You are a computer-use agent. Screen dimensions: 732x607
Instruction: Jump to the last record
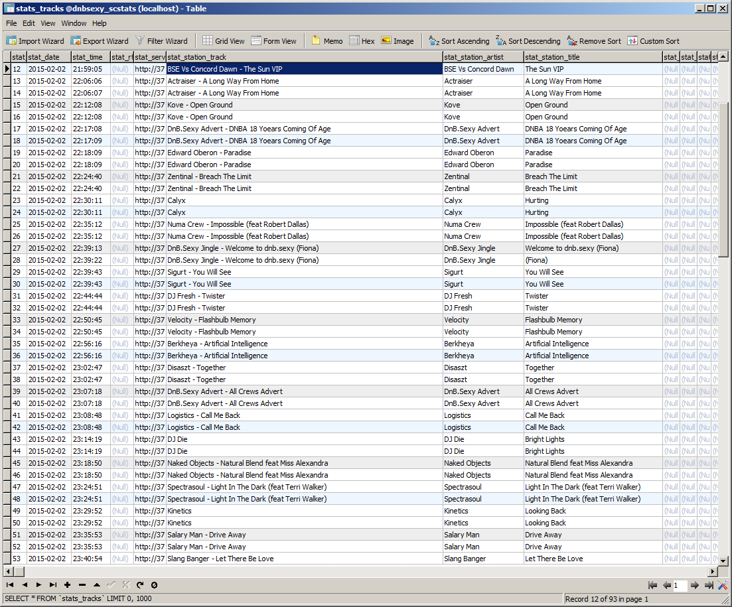coord(52,585)
